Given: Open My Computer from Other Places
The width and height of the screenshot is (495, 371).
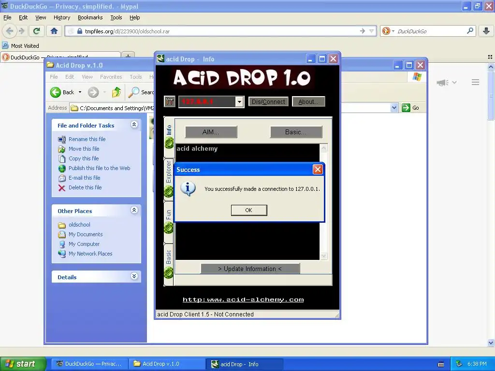Looking at the screenshot, I should (x=84, y=244).
